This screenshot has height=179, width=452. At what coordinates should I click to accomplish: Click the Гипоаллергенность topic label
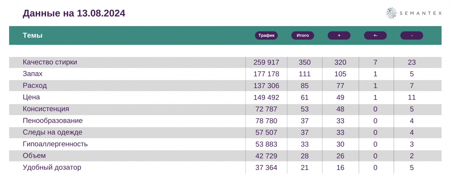[x=55, y=144]
